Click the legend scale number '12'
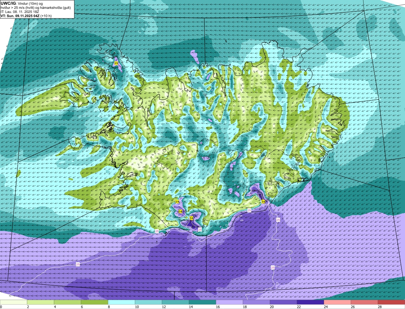The width and height of the screenshot is (405, 309). coord(163,307)
